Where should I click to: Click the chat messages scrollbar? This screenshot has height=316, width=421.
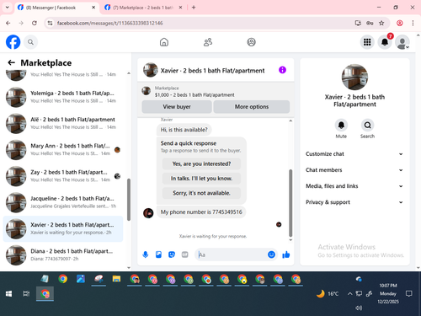pyautogui.click(x=290, y=203)
